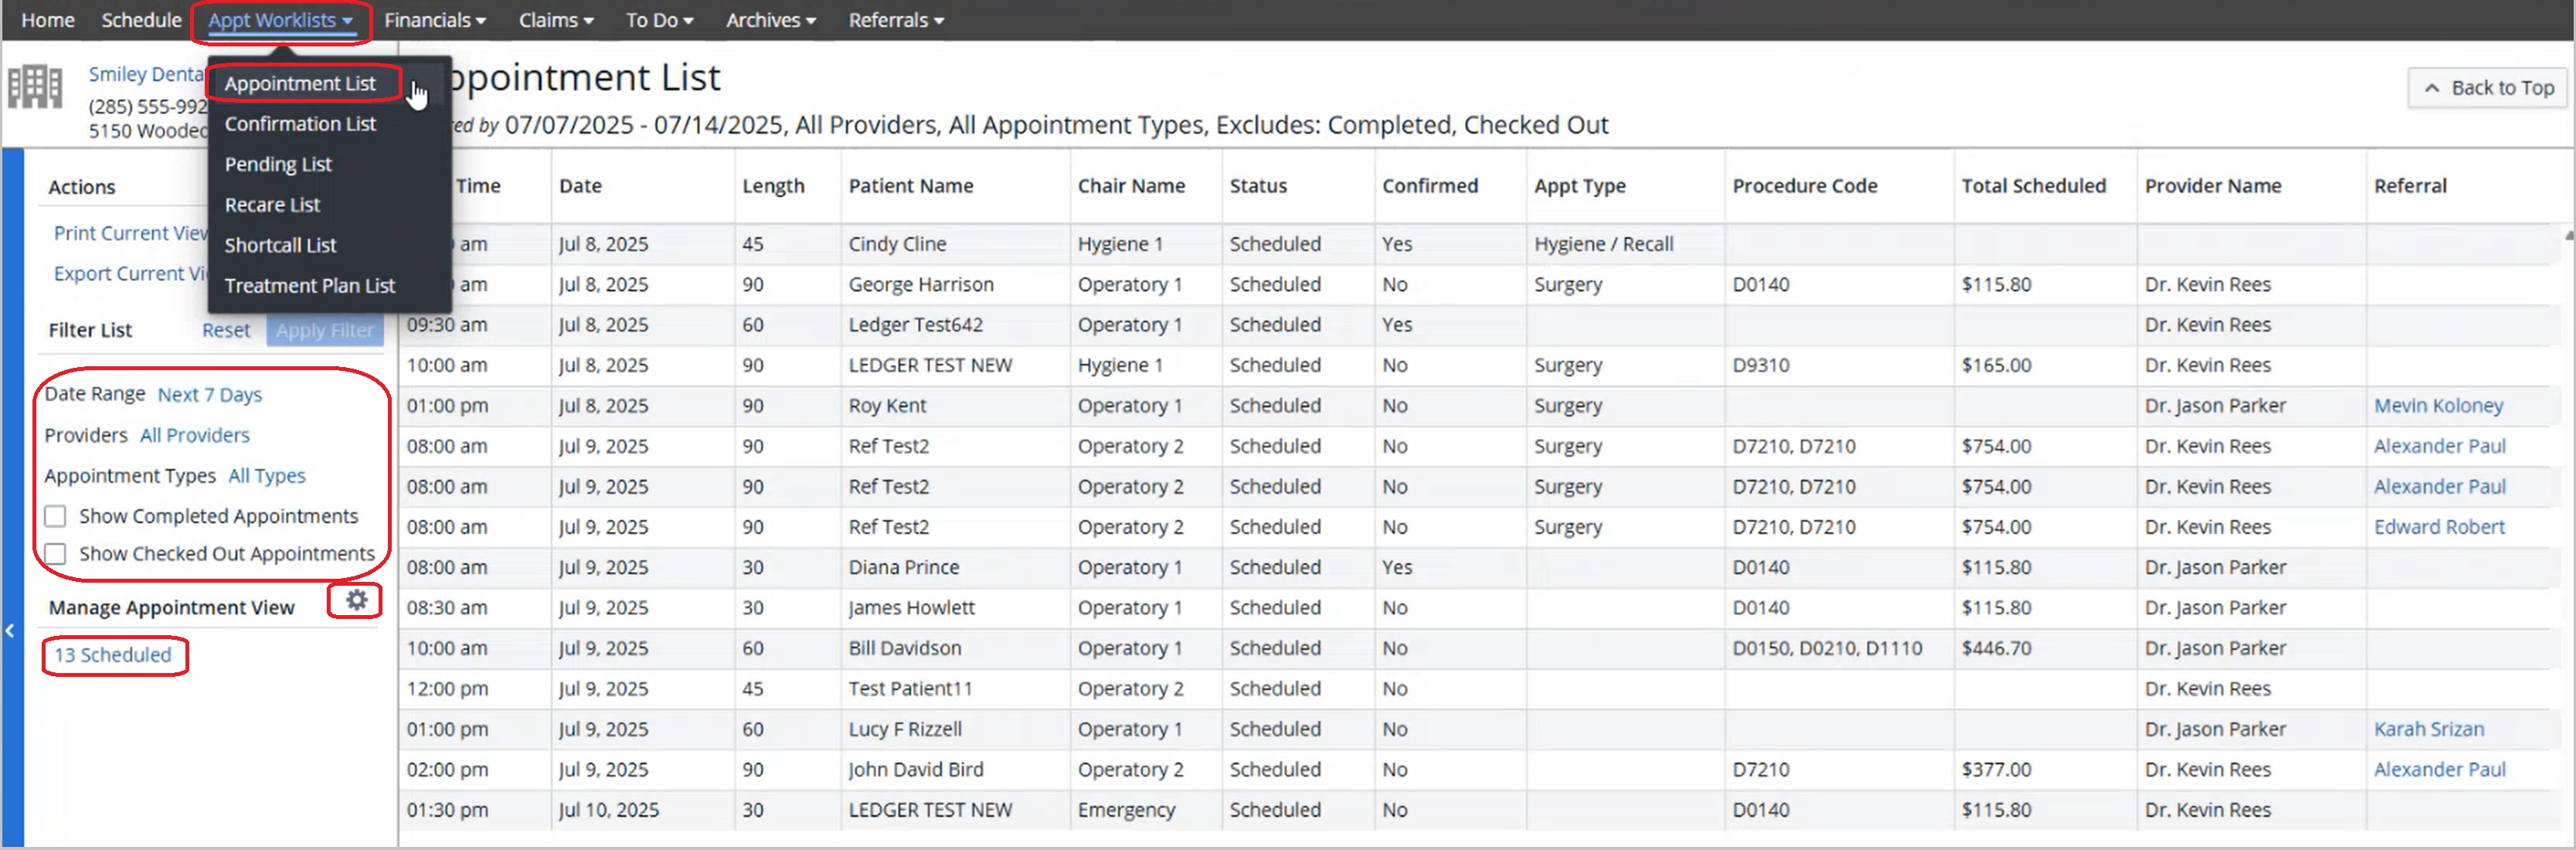The height and width of the screenshot is (850, 2576).
Task: Sort by Date column header
Action: 580,186
